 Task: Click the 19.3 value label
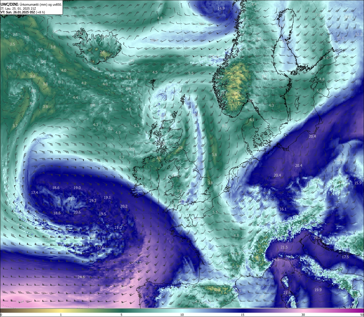[93, 200]
